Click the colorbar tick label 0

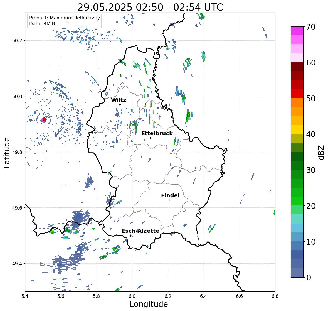[x=309, y=278]
